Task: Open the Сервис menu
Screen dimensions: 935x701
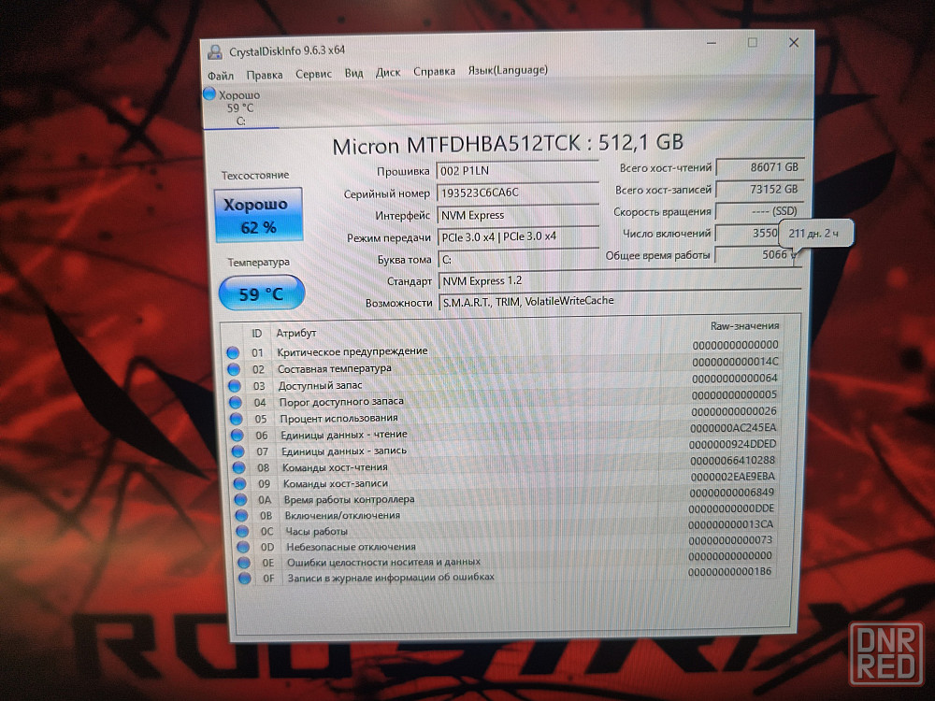Action: [313, 73]
